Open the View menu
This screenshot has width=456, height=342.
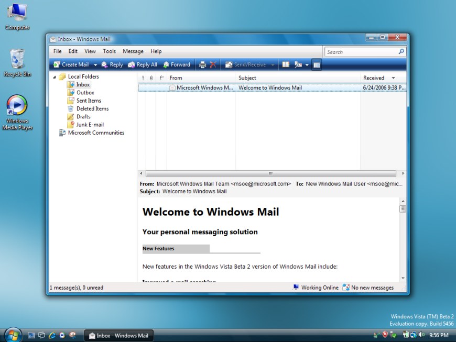pyautogui.click(x=90, y=51)
